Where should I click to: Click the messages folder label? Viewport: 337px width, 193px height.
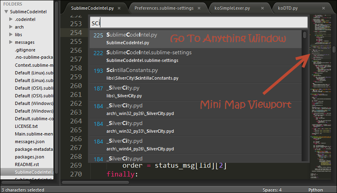point(25,42)
